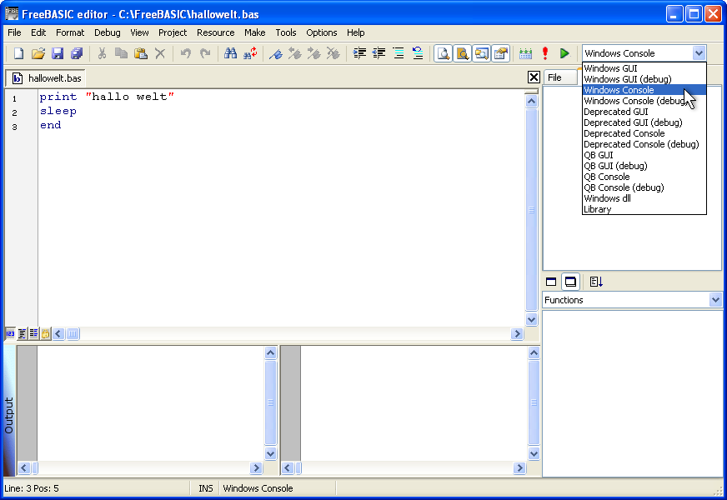Image resolution: width=727 pixels, height=500 pixels.
Task: Save the file with the floppy icon
Action: tap(57, 53)
